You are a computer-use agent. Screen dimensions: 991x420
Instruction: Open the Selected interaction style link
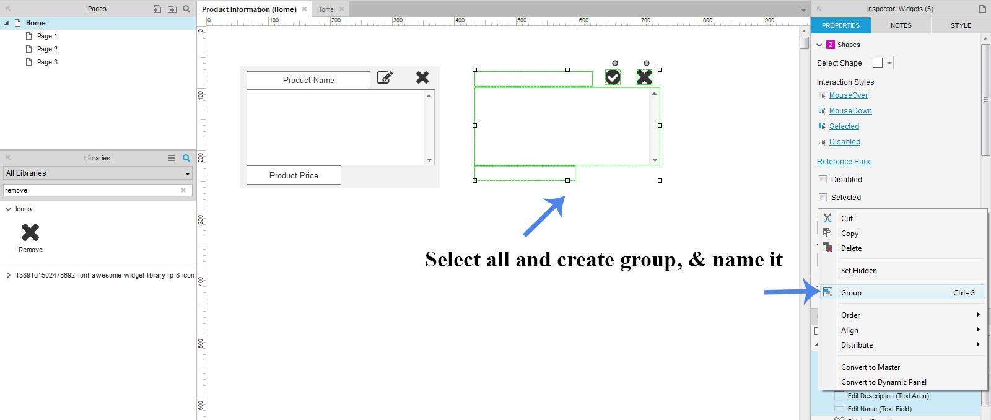tap(844, 126)
